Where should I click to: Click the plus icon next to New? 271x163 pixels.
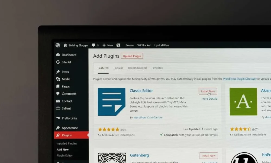coord(104,45)
